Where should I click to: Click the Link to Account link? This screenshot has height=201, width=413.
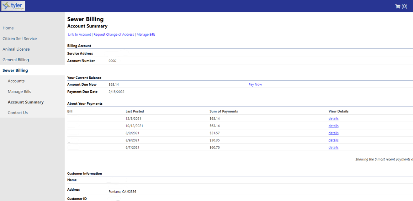tap(79, 35)
